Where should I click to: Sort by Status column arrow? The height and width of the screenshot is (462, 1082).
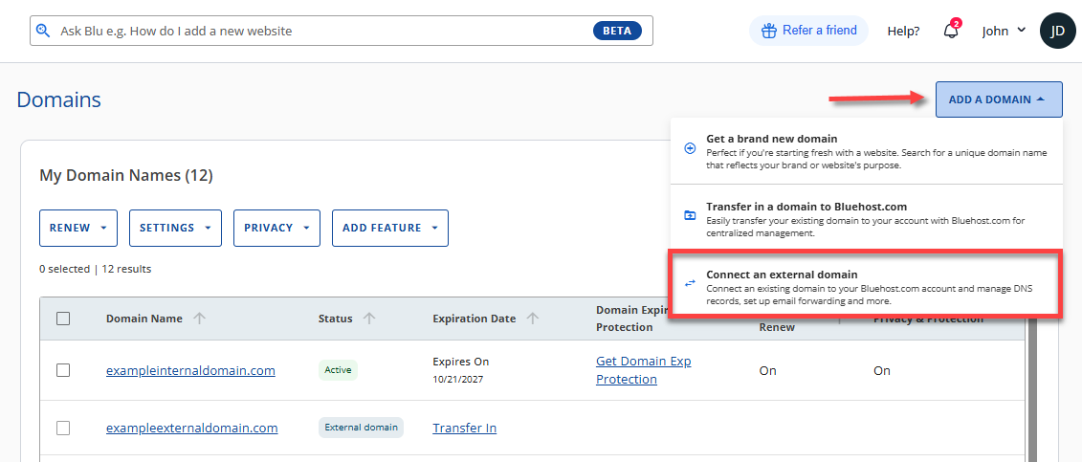click(x=369, y=319)
